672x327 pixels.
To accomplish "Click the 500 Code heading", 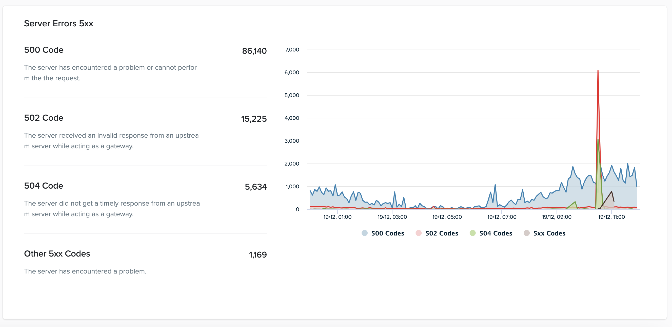I will tap(44, 50).
